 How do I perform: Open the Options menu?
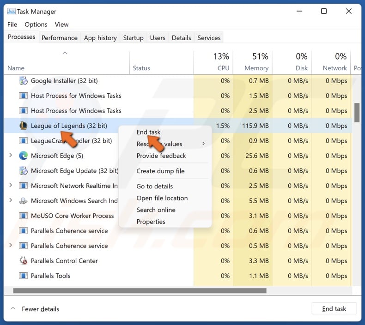click(x=36, y=24)
